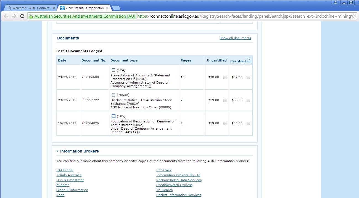The width and height of the screenshot is (359, 198).
Task: Go forward in browser history
Action: pos(14,16)
